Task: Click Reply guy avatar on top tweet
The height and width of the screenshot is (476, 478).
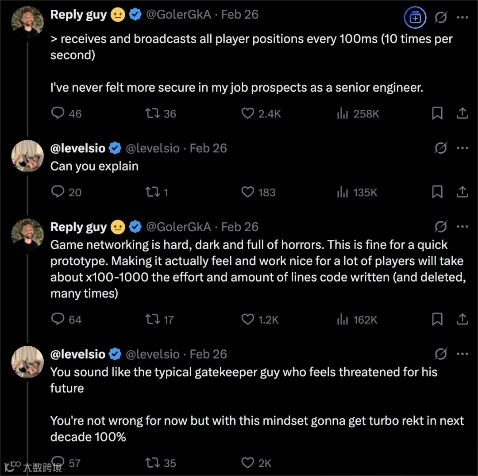Action: [27, 22]
